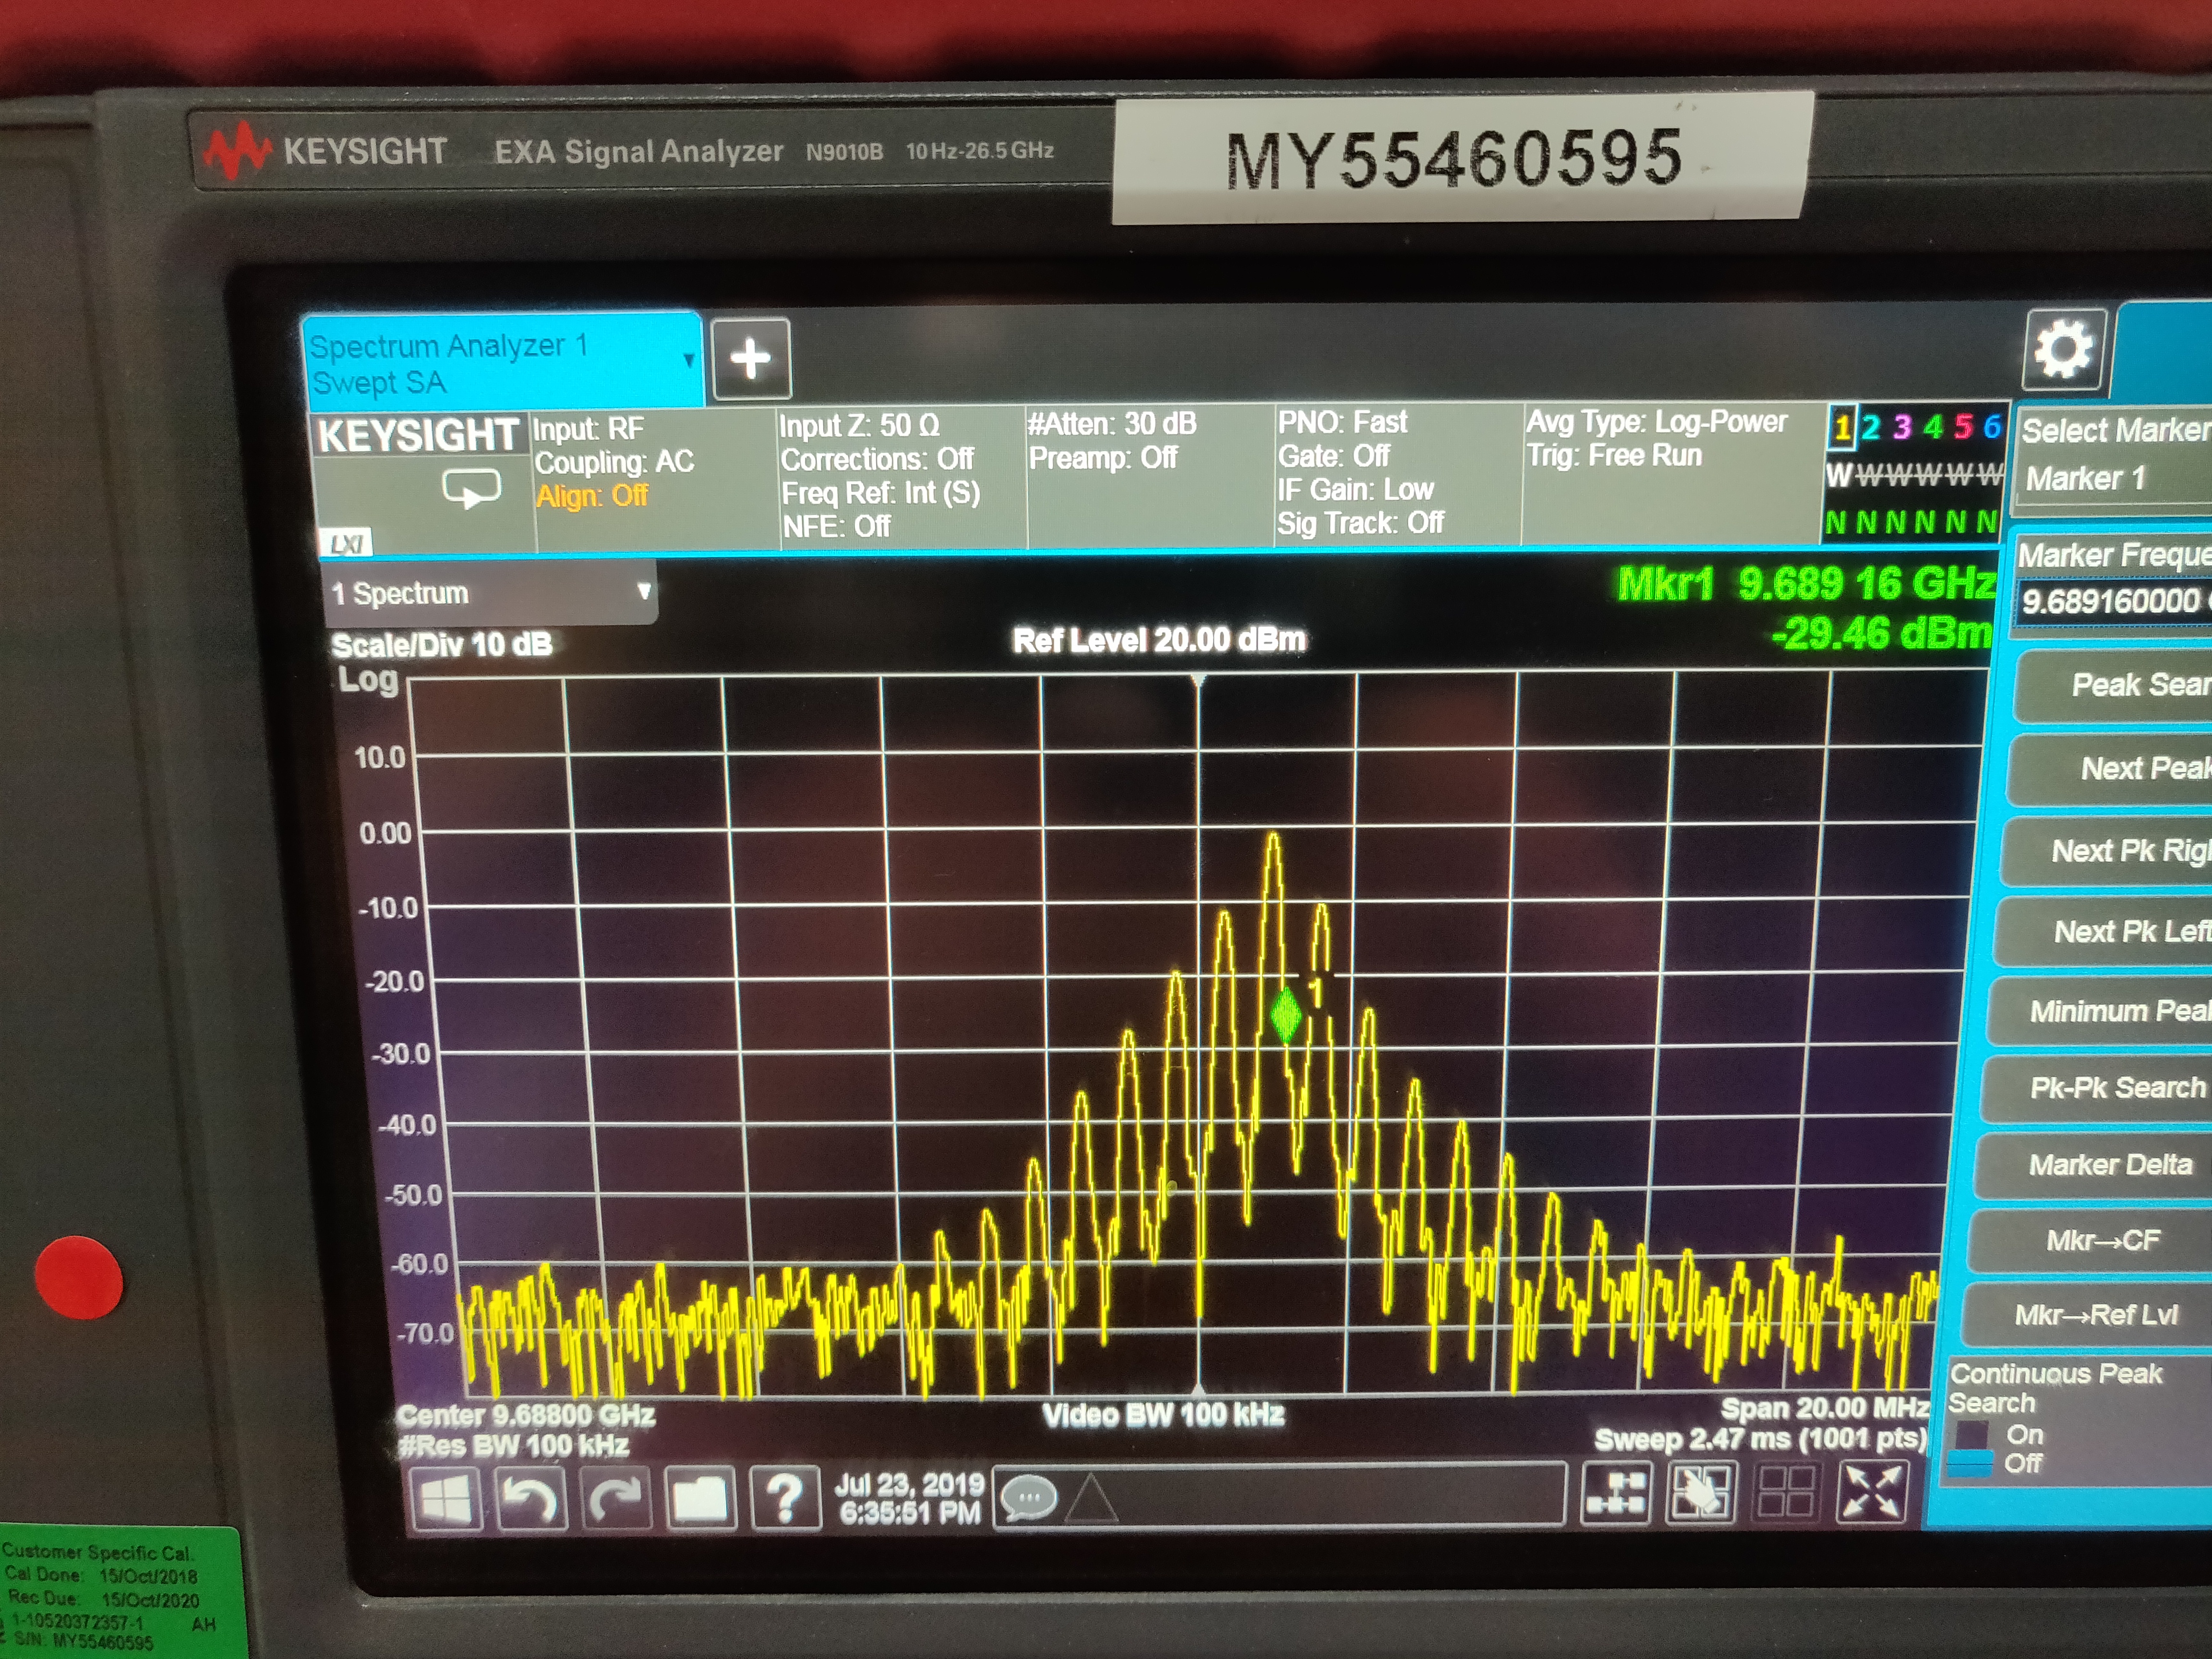This screenshot has height=1659, width=2212.
Task: Open the 1 Spectrum window dropdown
Action: [x=490, y=593]
